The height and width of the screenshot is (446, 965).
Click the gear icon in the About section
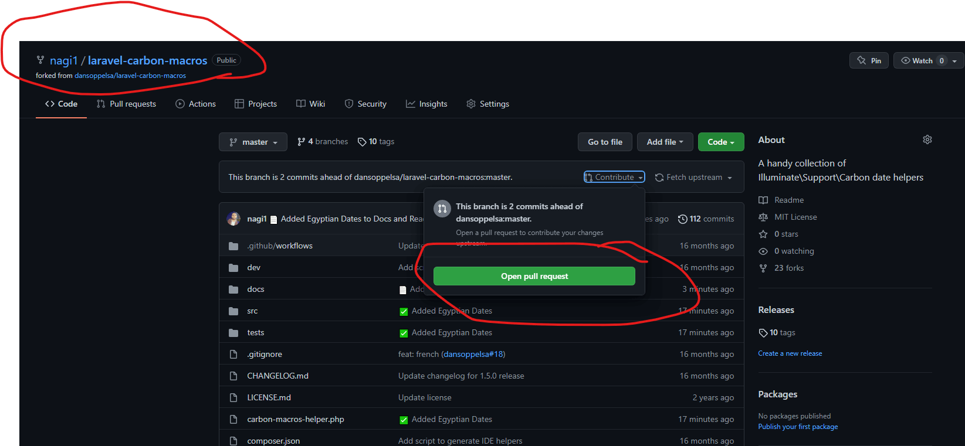pyautogui.click(x=927, y=139)
